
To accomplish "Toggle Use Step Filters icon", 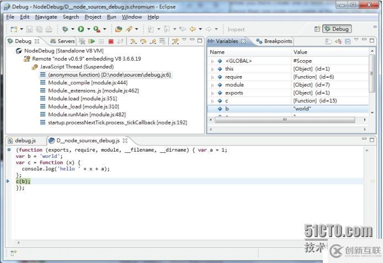I will coord(175,41).
